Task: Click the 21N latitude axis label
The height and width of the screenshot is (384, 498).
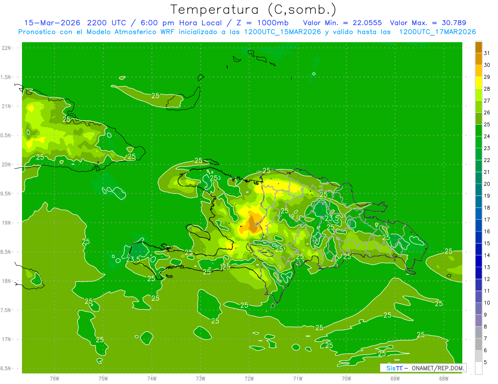Action: coord(7,106)
